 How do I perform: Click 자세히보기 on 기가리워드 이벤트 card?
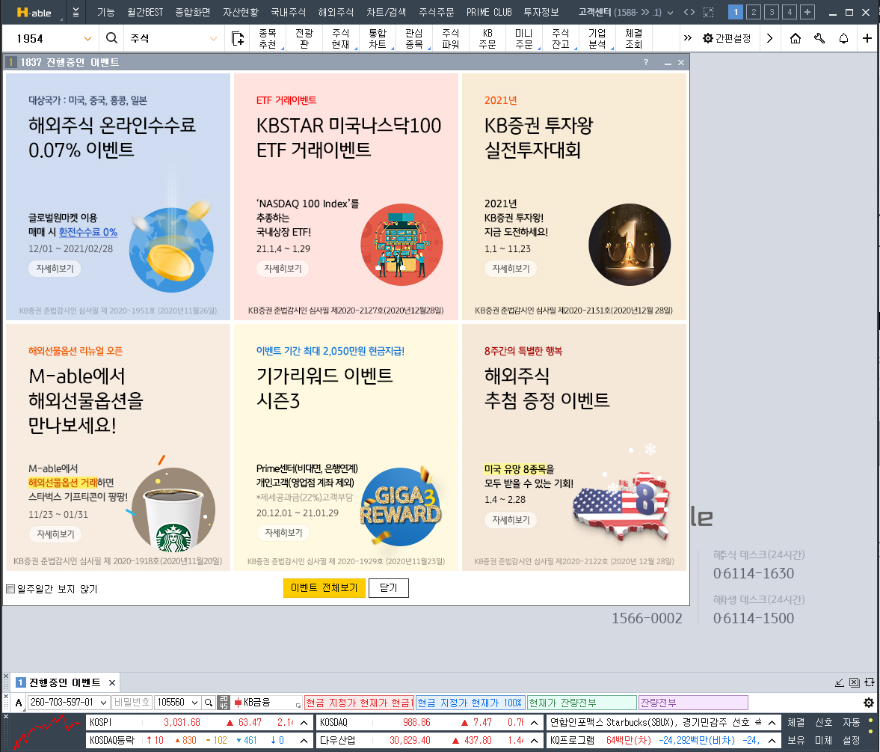[x=283, y=533]
